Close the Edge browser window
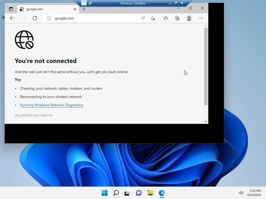Screen dimensions: 266x199 point(202,8)
